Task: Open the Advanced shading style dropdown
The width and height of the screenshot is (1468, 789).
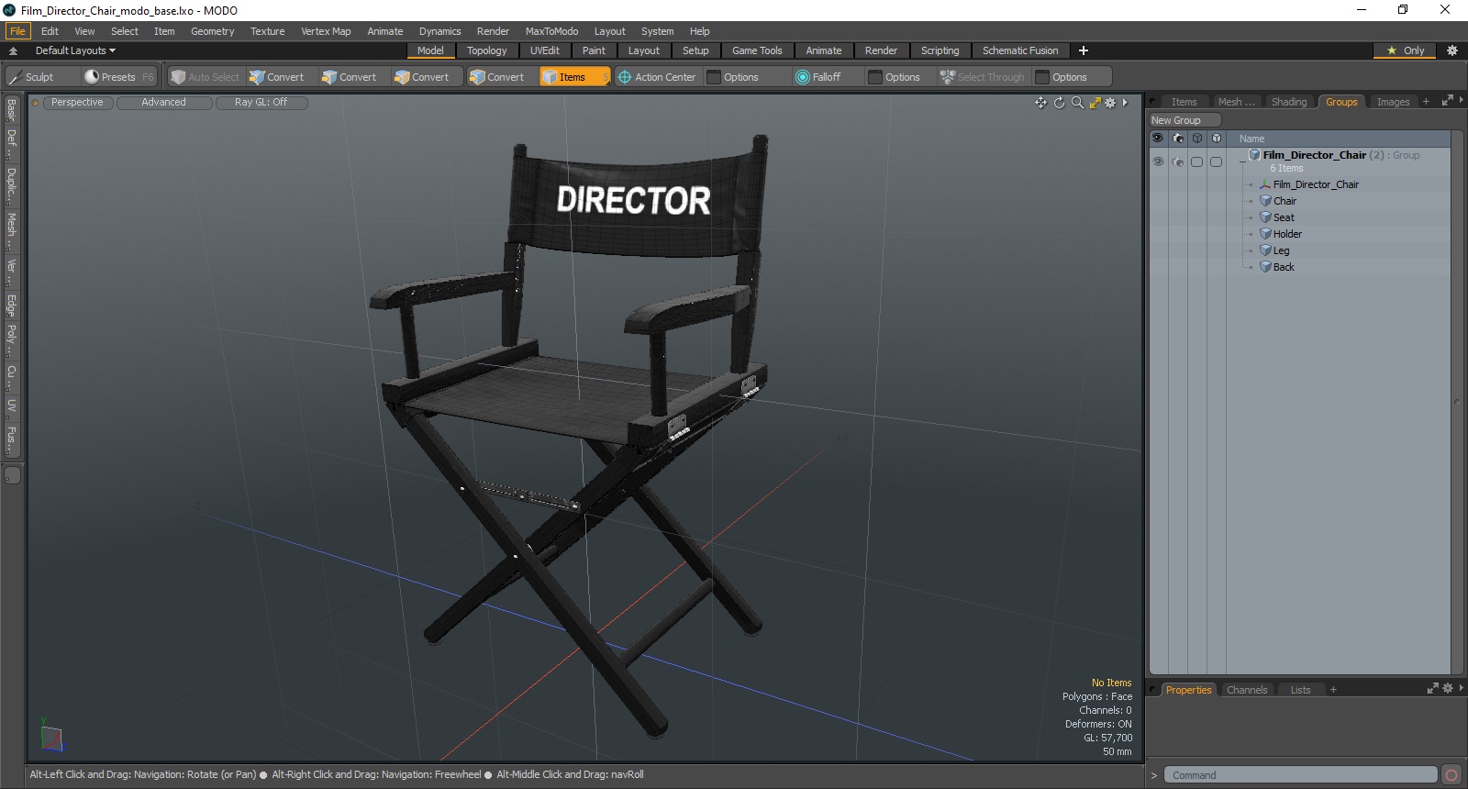Action: click(x=163, y=103)
